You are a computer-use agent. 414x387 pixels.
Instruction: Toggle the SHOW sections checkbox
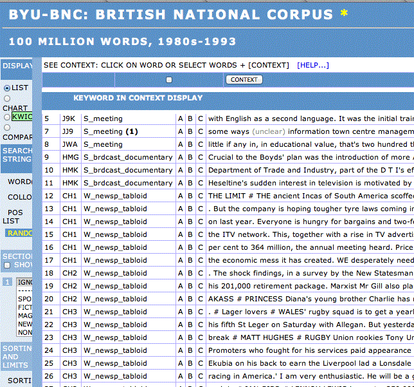(x=7, y=265)
